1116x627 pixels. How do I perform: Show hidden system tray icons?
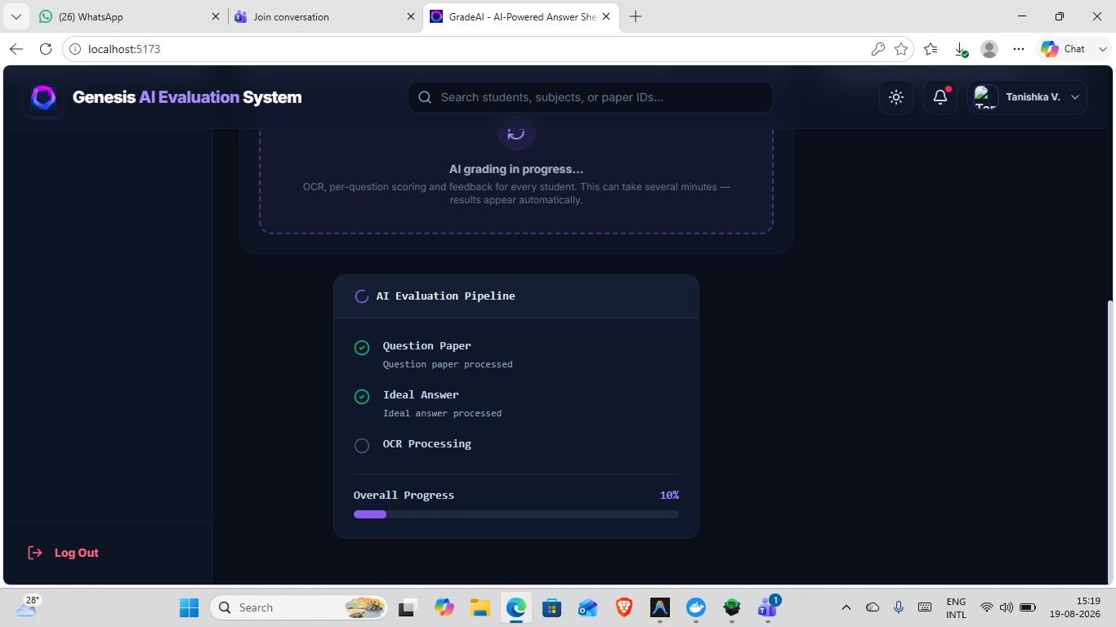tap(846, 607)
